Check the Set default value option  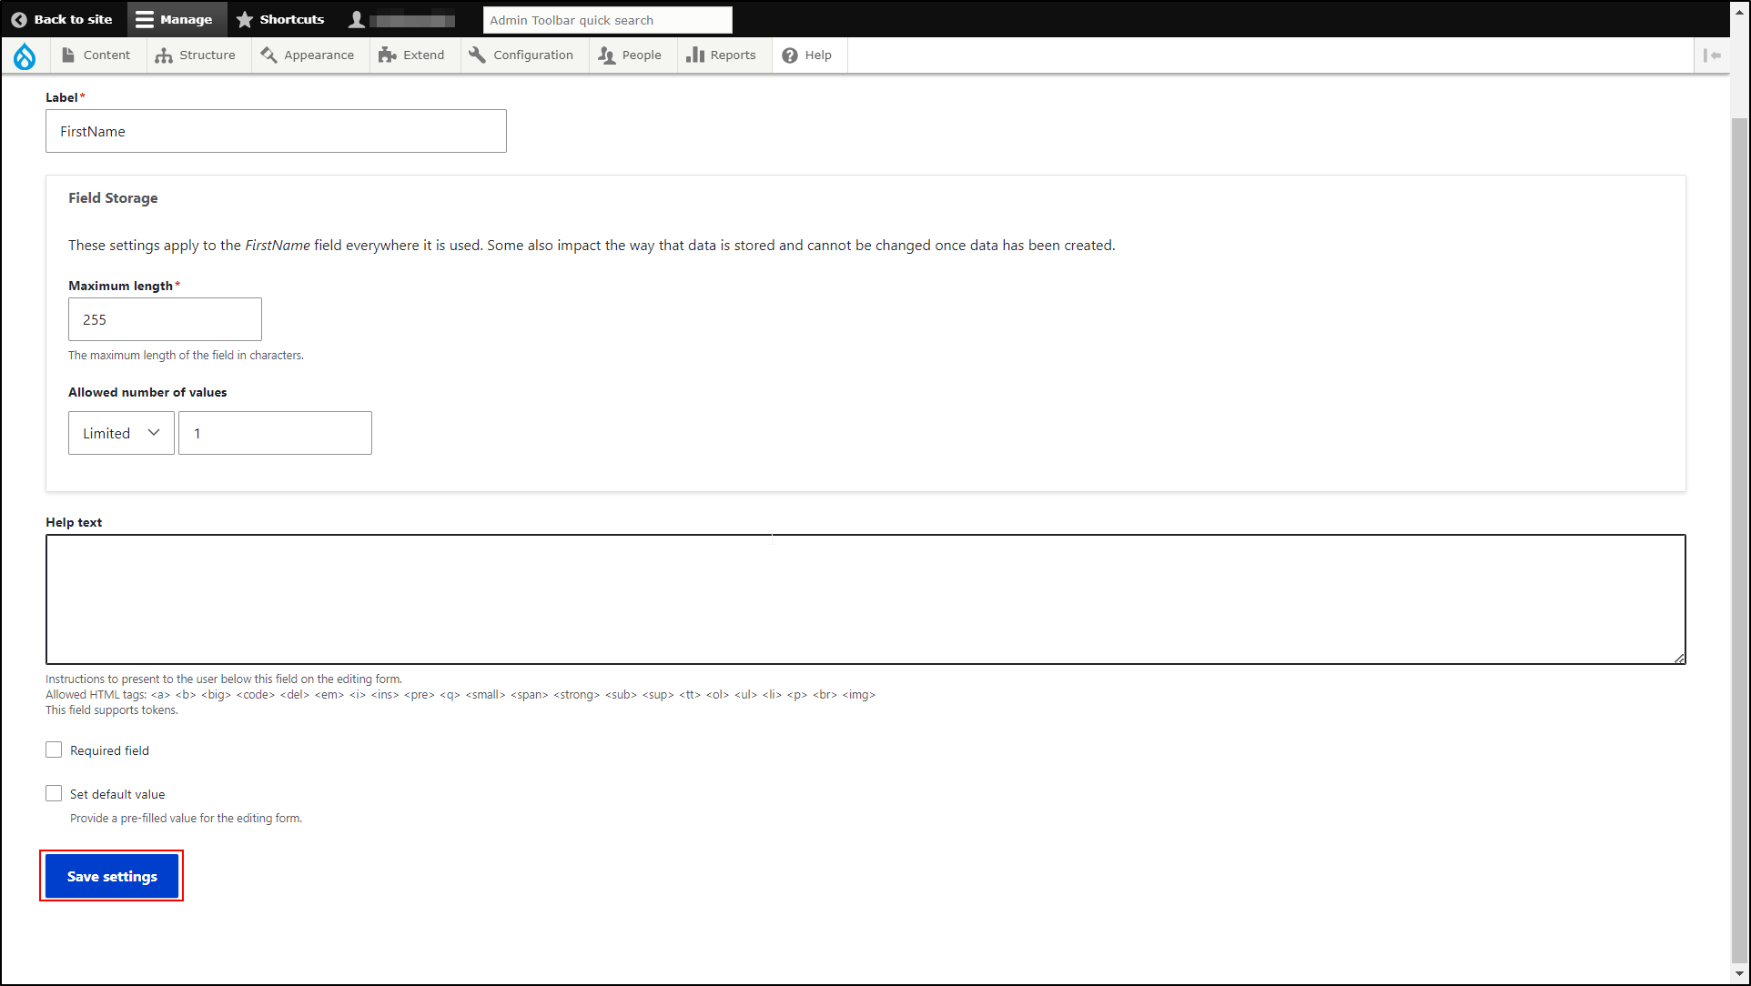(54, 793)
